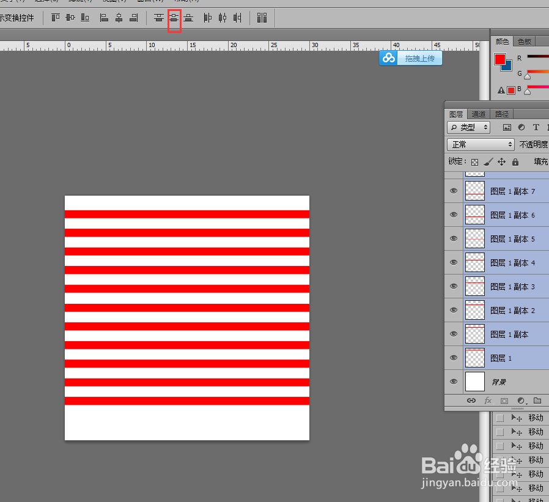Image resolution: width=549 pixels, height=502 pixels.
Task: Lock all layer attributes padlock
Action: 515,162
